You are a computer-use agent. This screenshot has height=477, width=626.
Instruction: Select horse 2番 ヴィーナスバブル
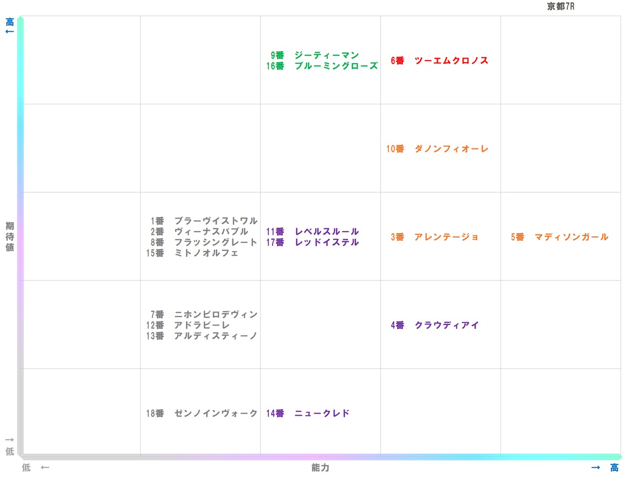204,231
